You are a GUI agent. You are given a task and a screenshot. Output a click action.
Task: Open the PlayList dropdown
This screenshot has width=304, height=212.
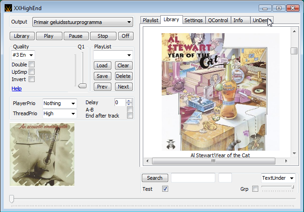[113, 55]
